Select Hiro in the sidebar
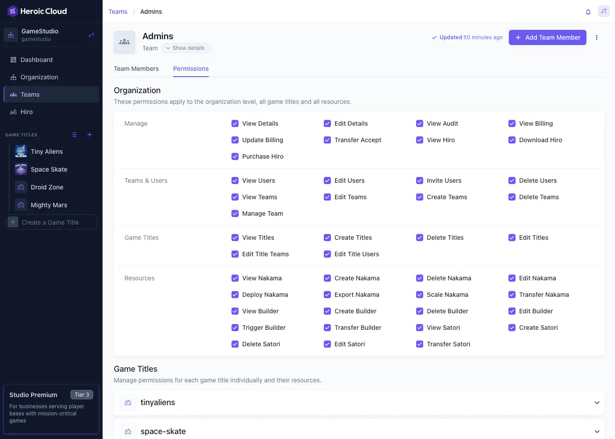This screenshot has height=439, width=615. coord(26,111)
